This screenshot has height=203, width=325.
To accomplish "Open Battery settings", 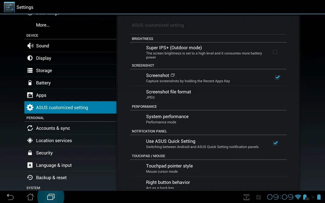I will coord(70,83).
